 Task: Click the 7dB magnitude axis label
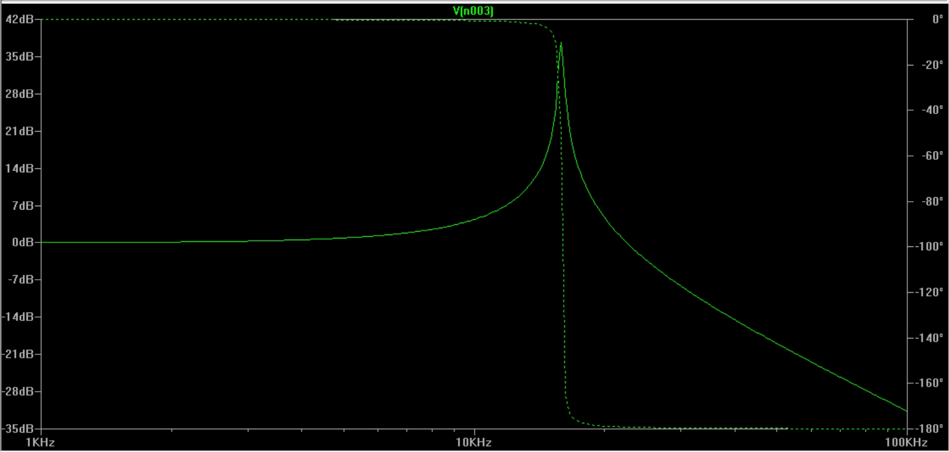(23, 206)
